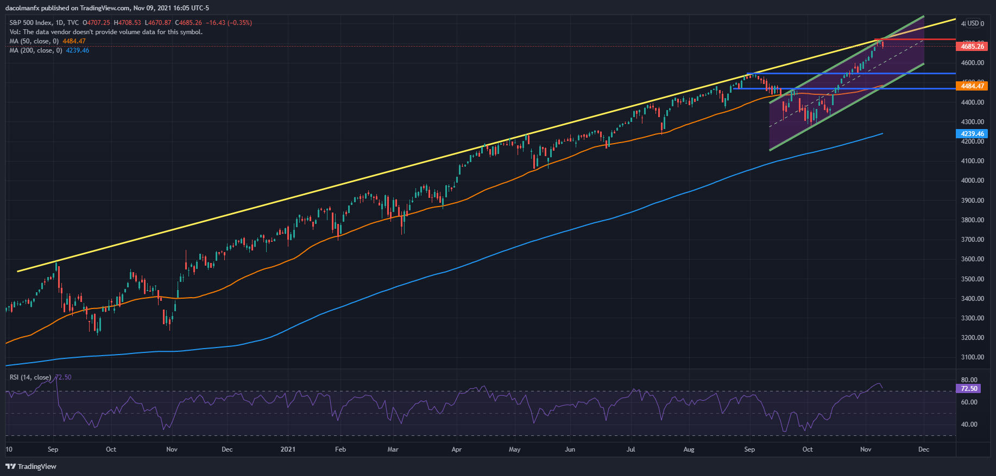This screenshot has height=476, width=996.
Task: Click the 3100.00 price axis label
Action: click(973, 357)
